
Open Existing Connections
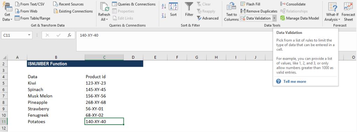coord(73,11)
